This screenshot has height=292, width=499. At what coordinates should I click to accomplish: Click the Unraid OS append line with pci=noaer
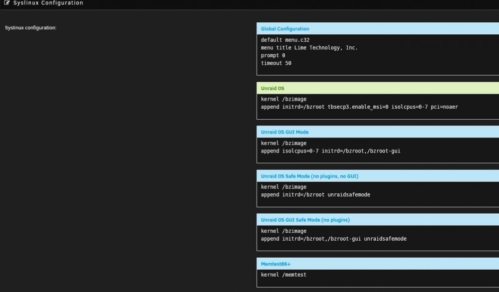(x=359, y=107)
